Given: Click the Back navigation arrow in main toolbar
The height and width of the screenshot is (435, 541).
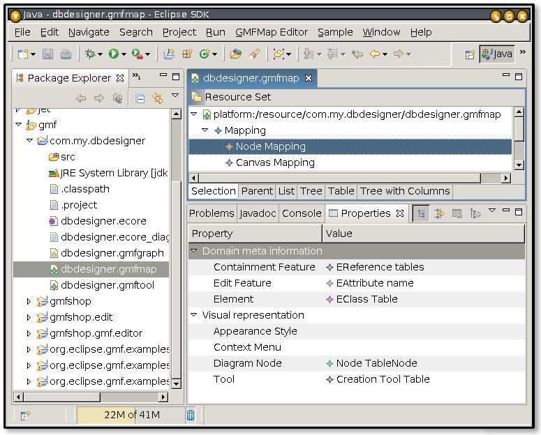Looking at the screenshot, I should [x=375, y=54].
